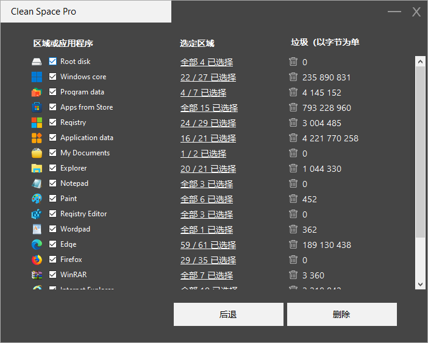This screenshot has height=343, width=428.
Task: Open Edge 59 / 61 selected areas link
Action: 208,245
